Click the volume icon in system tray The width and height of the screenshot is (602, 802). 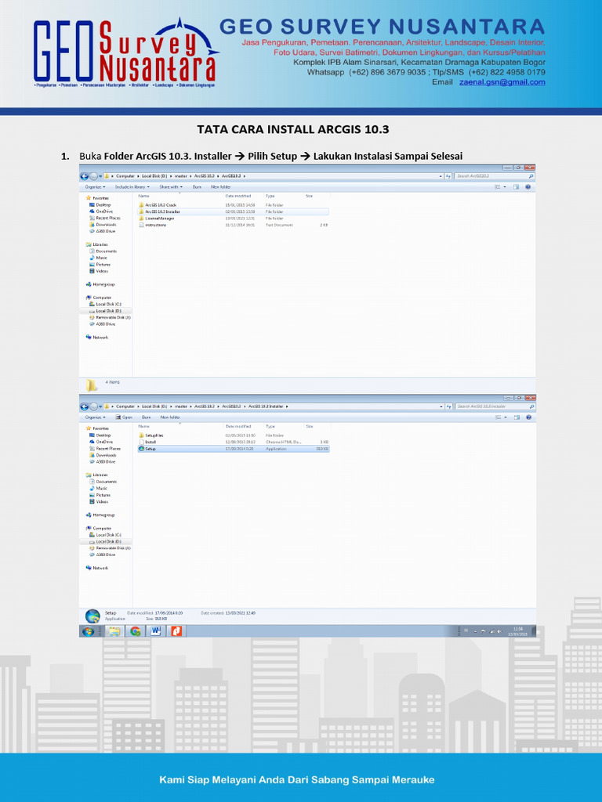(x=499, y=632)
